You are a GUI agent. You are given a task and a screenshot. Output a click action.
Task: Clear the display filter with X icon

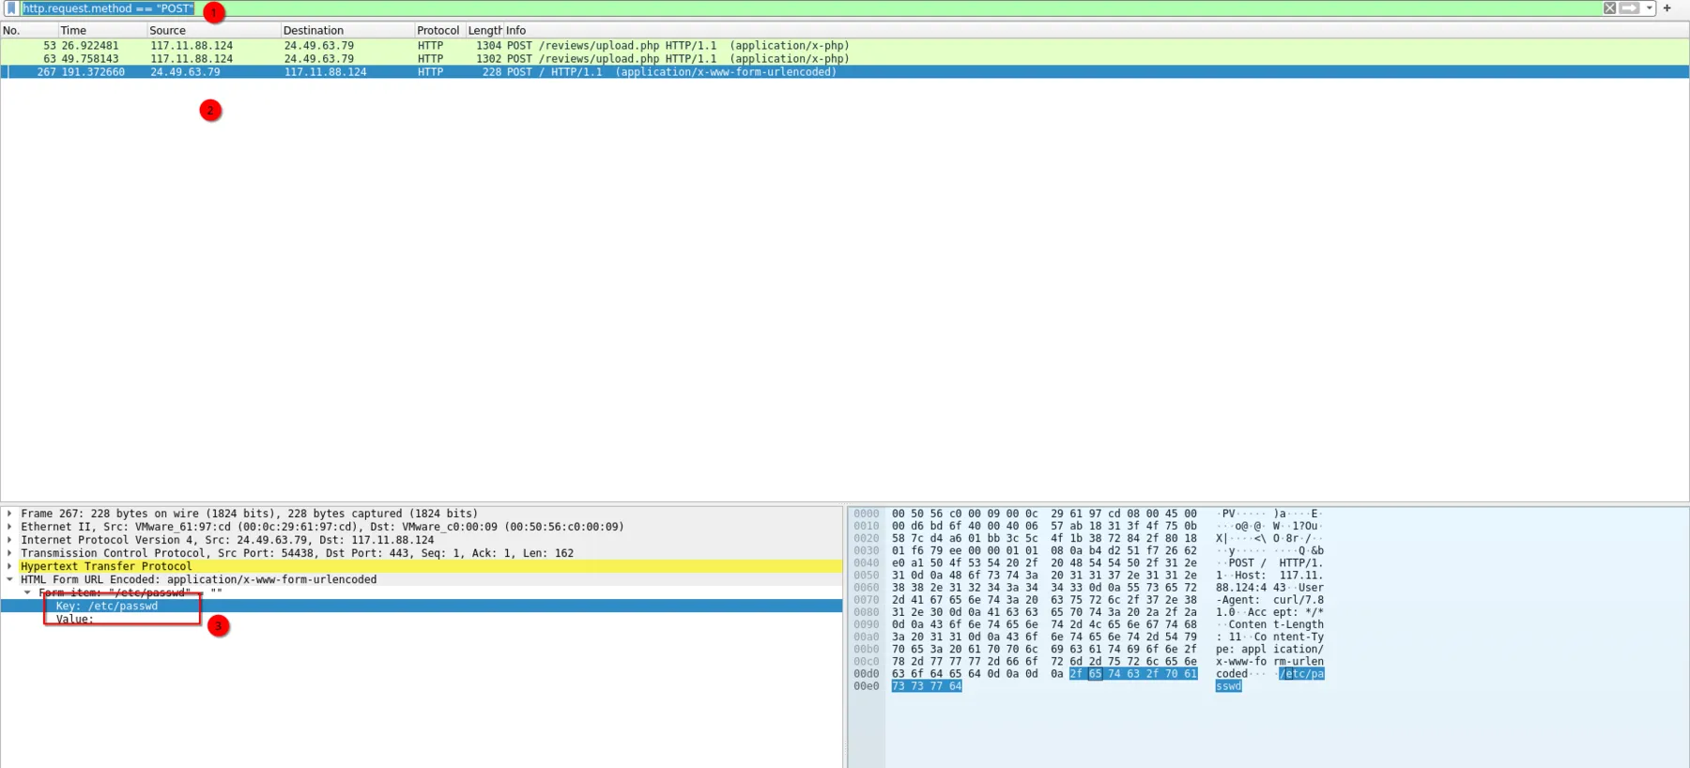1609,8
